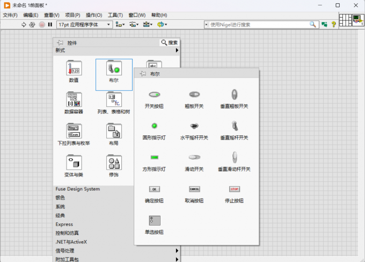Expand the 新式 category arrow

[177, 50]
